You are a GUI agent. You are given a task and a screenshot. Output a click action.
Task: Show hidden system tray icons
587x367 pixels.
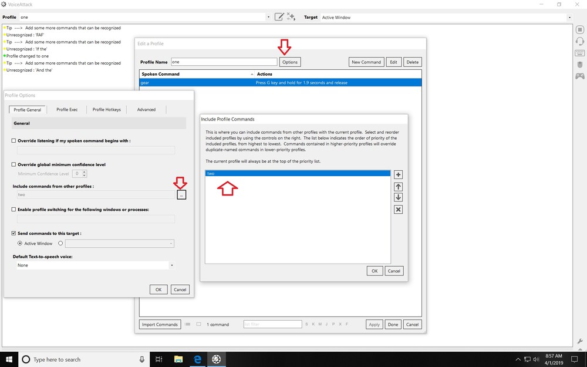click(518, 359)
